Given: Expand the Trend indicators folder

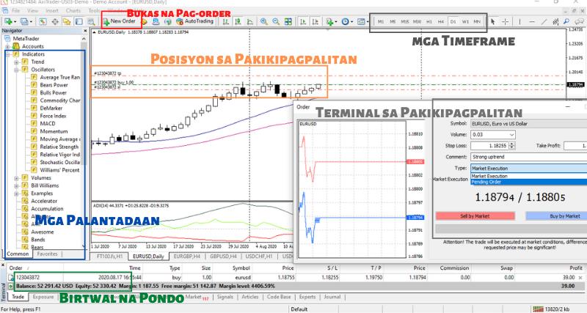Looking at the screenshot, I should point(16,62).
